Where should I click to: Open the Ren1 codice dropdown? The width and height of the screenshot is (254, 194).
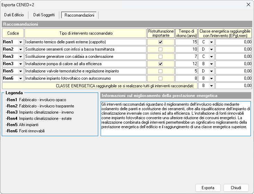pos(20,42)
